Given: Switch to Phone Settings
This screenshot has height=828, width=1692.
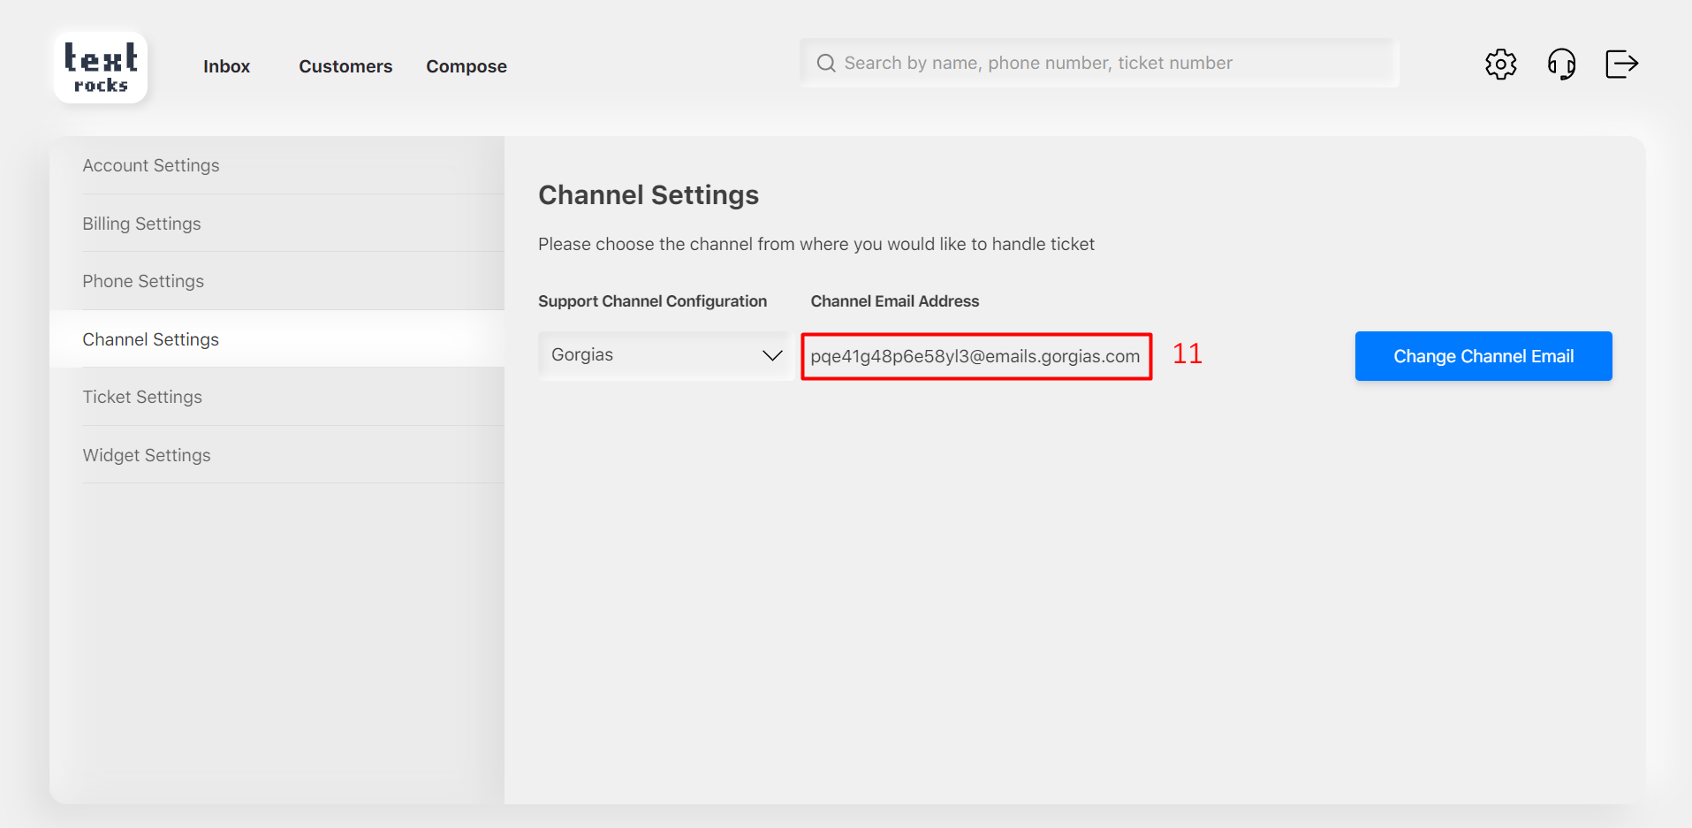Looking at the screenshot, I should (143, 281).
